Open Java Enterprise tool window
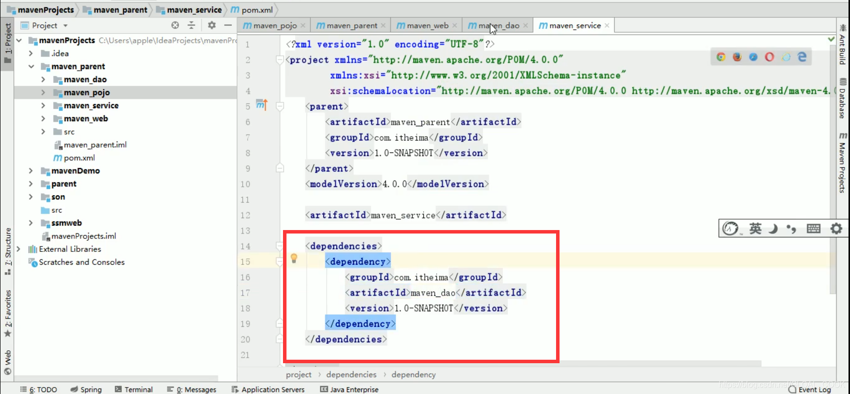Screen dimensions: 850x394 click(349, 390)
